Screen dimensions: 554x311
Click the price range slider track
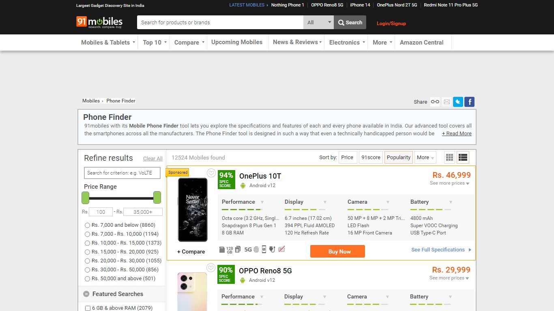point(121,198)
